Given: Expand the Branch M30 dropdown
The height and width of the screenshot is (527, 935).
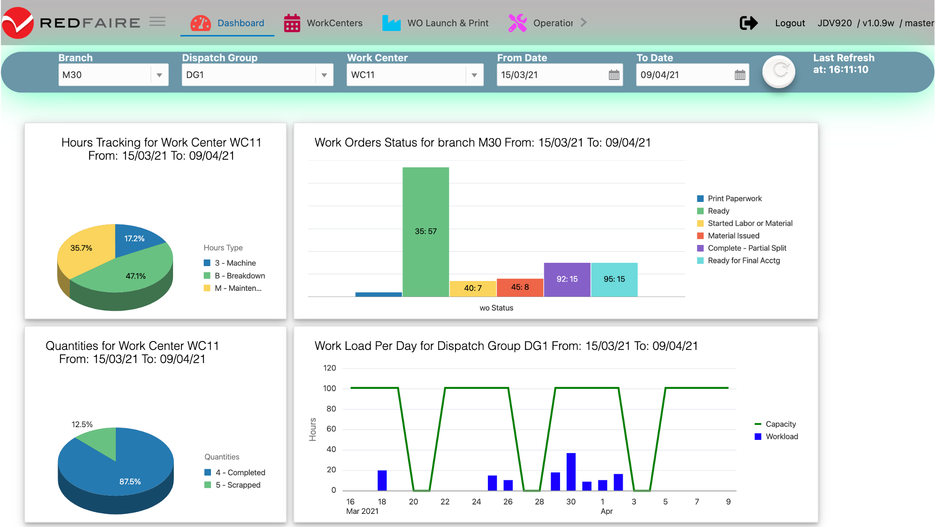Looking at the screenshot, I should point(159,75).
